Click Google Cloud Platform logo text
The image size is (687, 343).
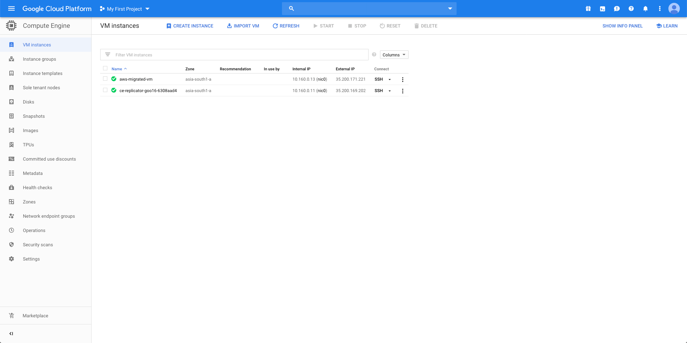[x=57, y=9]
